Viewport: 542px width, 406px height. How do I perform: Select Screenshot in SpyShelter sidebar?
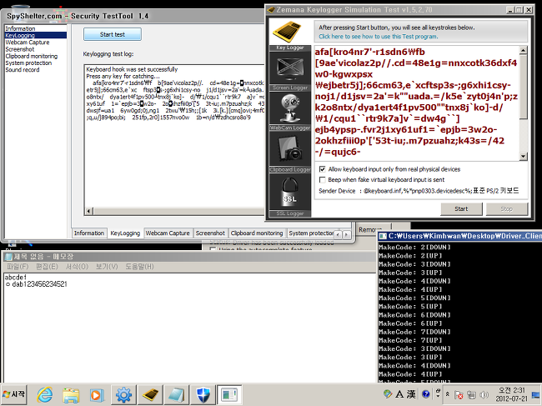(x=20, y=49)
